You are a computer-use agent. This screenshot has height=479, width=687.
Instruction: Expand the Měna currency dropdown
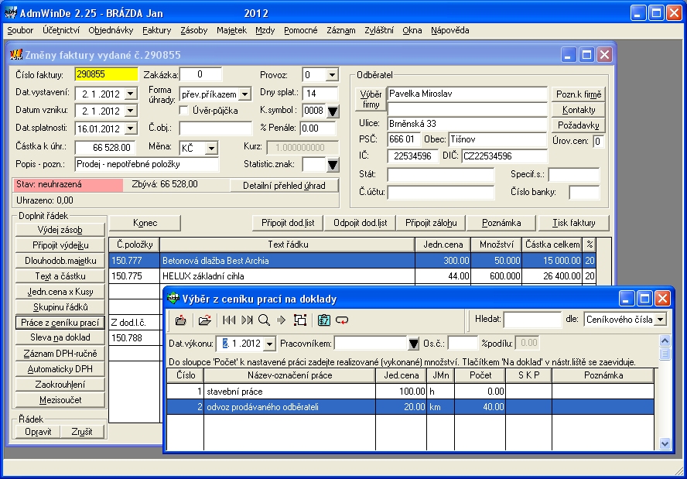tap(211, 148)
